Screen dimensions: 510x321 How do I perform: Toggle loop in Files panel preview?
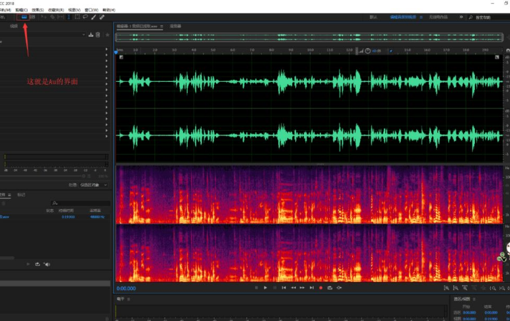[x=38, y=264]
